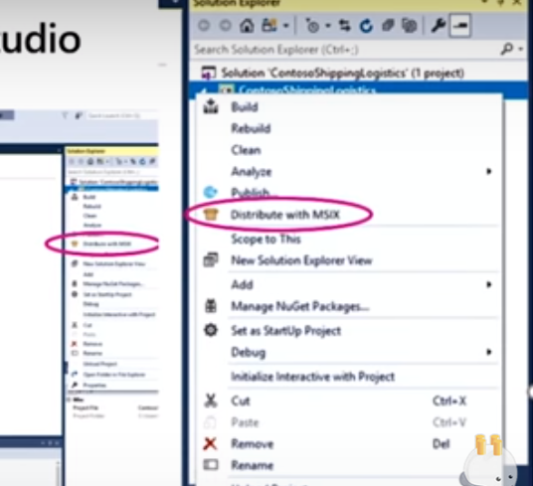This screenshot has height=486, width=533.
Task: Click the Refresh icon in Solution Explorer
Action: (366, 26)
